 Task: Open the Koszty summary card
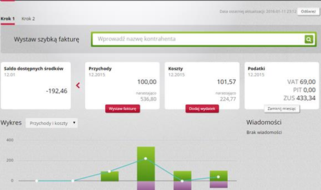(202, 86)
